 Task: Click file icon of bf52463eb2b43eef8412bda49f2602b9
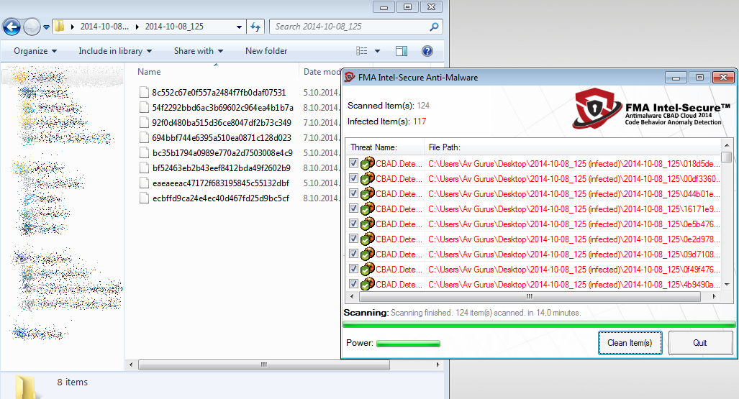144,168
